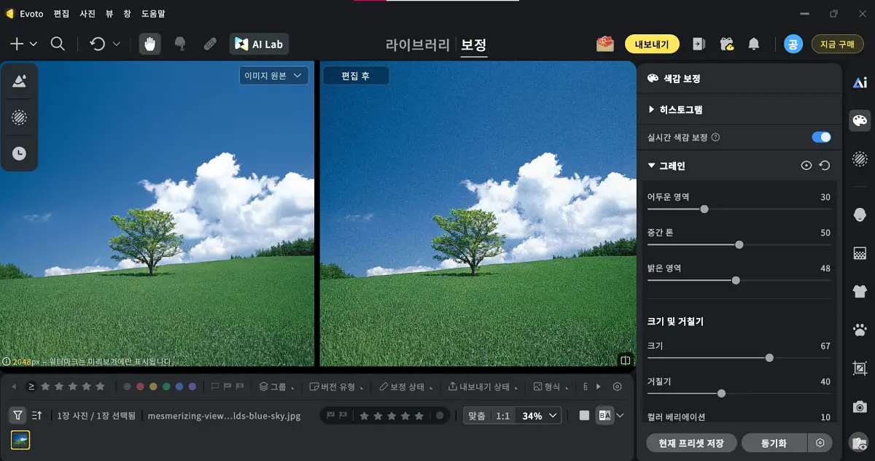Open the compare view options chevron
The width and height of the screenshot is (875, 461).
[x=621, y=416]
